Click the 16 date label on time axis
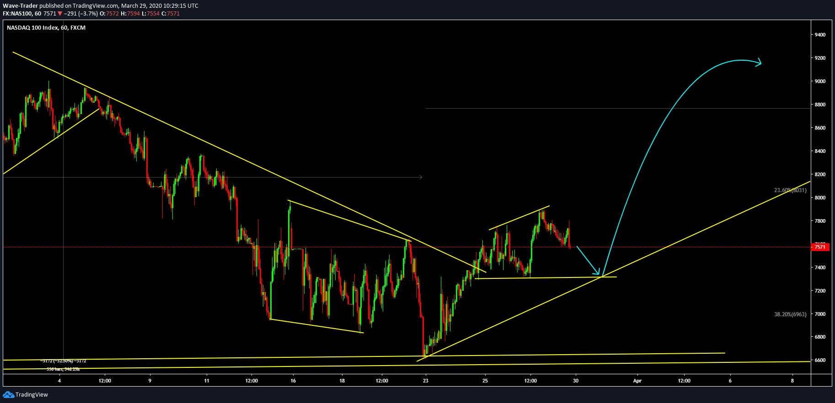Viewport: 835px width, 403px height. [x=293, y=381]
